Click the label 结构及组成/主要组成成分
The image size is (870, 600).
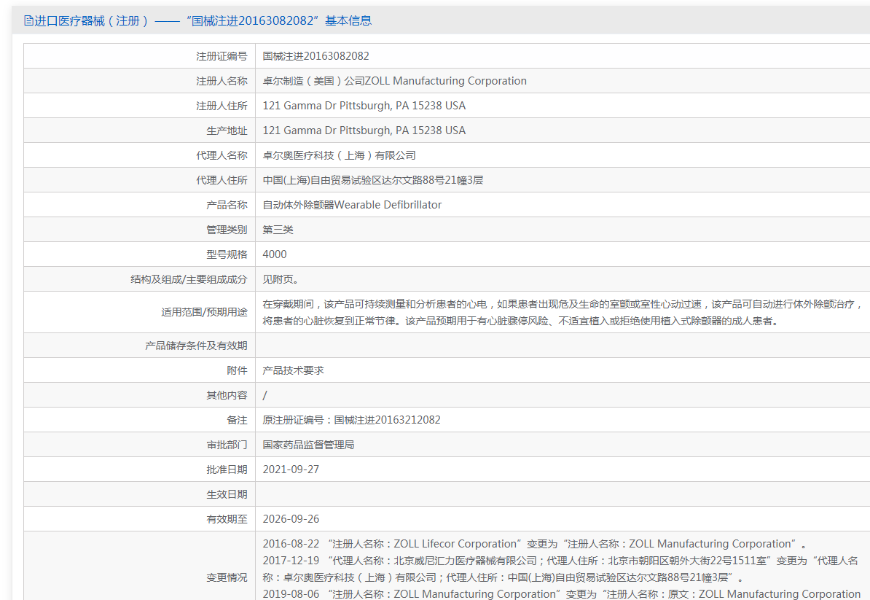(x=189, y=279)
